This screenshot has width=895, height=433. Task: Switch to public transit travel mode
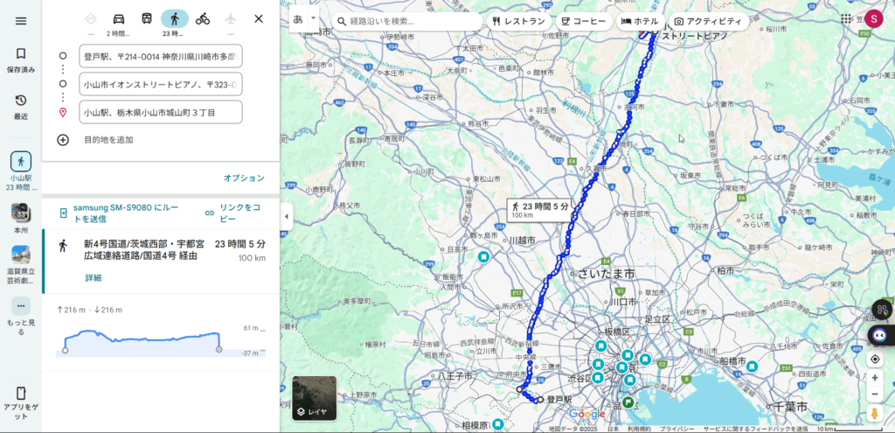[147, 19]
